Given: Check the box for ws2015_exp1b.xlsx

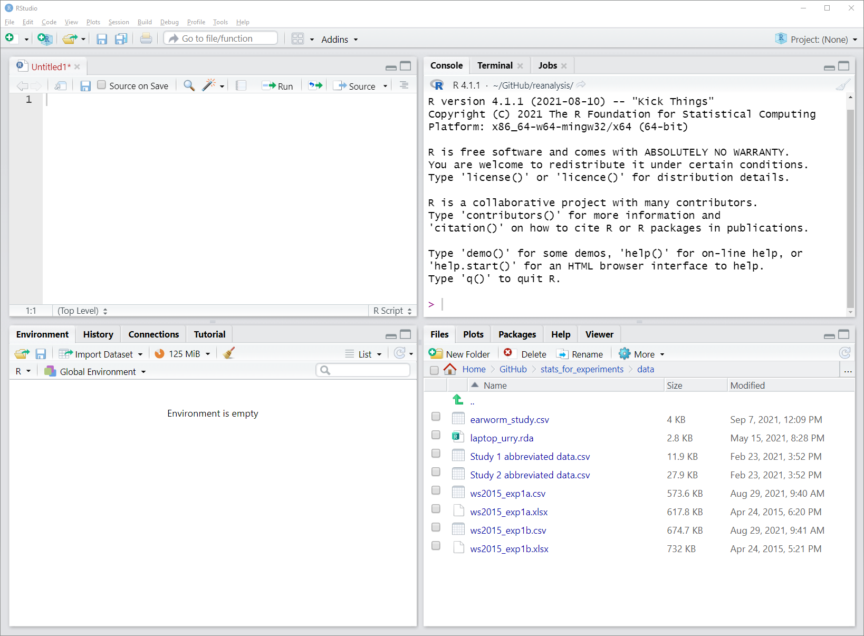Looking at the screenshot, I should point(436,546).
